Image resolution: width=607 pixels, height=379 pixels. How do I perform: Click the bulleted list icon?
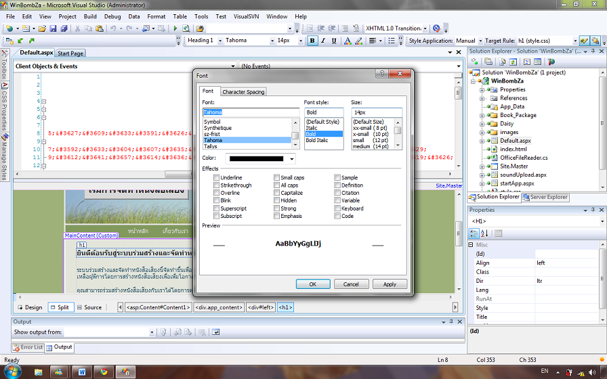tap(392, 41)
